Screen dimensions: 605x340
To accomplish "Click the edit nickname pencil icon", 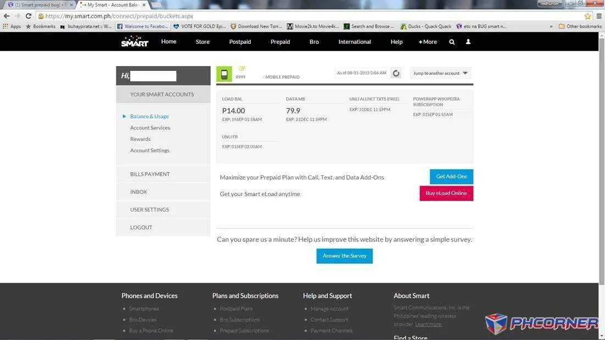I will coord(242,69).
